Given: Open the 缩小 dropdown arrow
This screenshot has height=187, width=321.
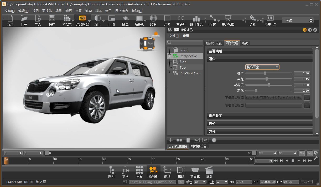Looking at the screenshot, I should pos(103,21).
